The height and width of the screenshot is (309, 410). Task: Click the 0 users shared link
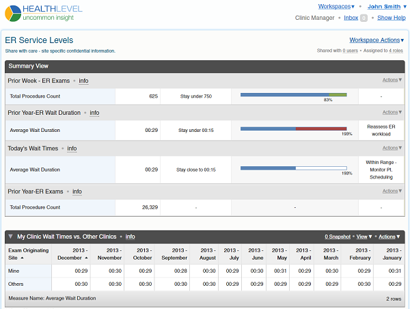click(351, 51)
